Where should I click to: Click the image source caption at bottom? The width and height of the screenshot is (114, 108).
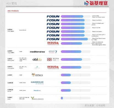pos(95,106)
